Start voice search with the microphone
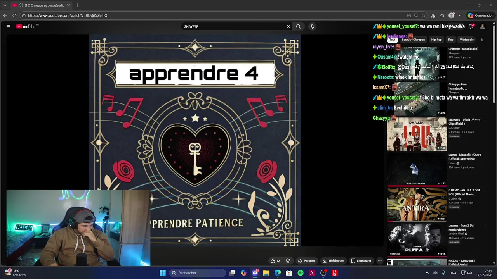The height and width of the screenshot is (279, 497). (x=312, y=26)
